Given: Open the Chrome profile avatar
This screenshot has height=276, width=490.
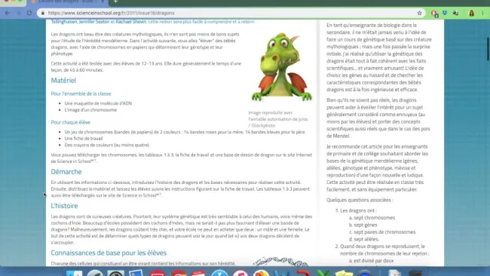Looking at the screenshot, I should (471, 13).
